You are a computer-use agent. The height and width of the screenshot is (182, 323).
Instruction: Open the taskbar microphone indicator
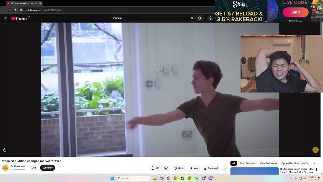tap(296, 178)
